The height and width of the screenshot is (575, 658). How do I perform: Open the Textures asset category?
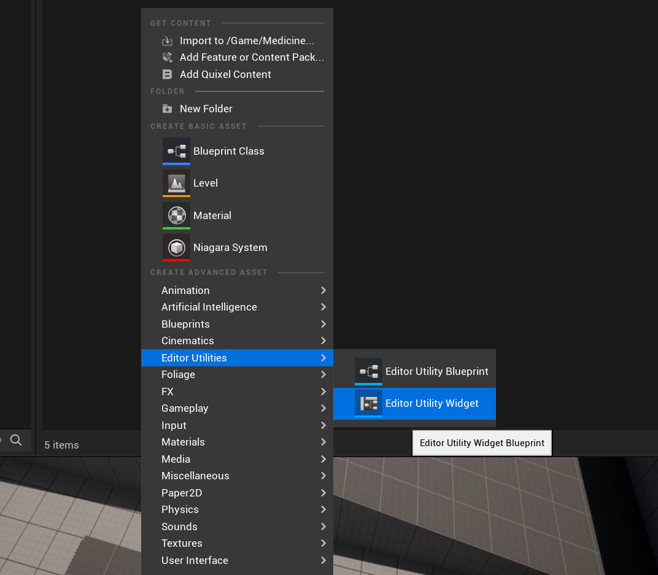[237, 543]
